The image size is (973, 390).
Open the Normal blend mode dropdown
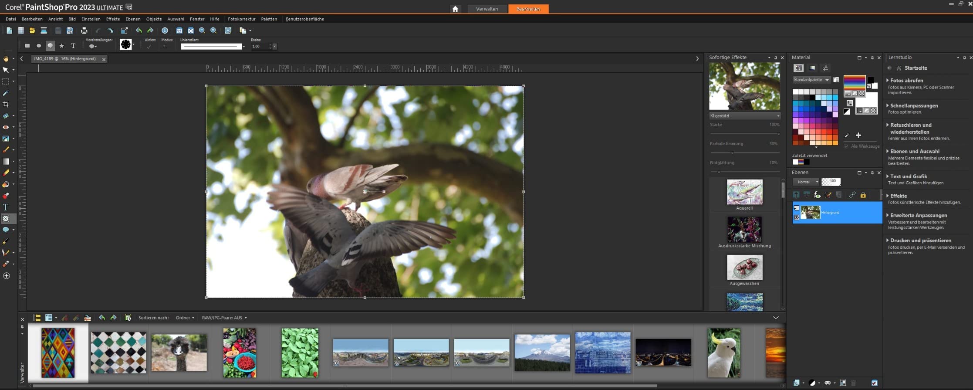pyautogui.click(x=806, y=182)
